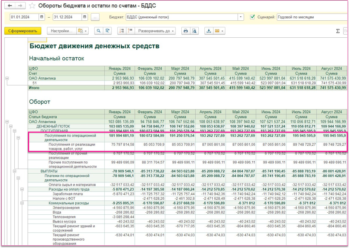The width and height of the screenshot is (349, 248).
Task: Click the Сформировать button
Action: [x=23, y=31]
